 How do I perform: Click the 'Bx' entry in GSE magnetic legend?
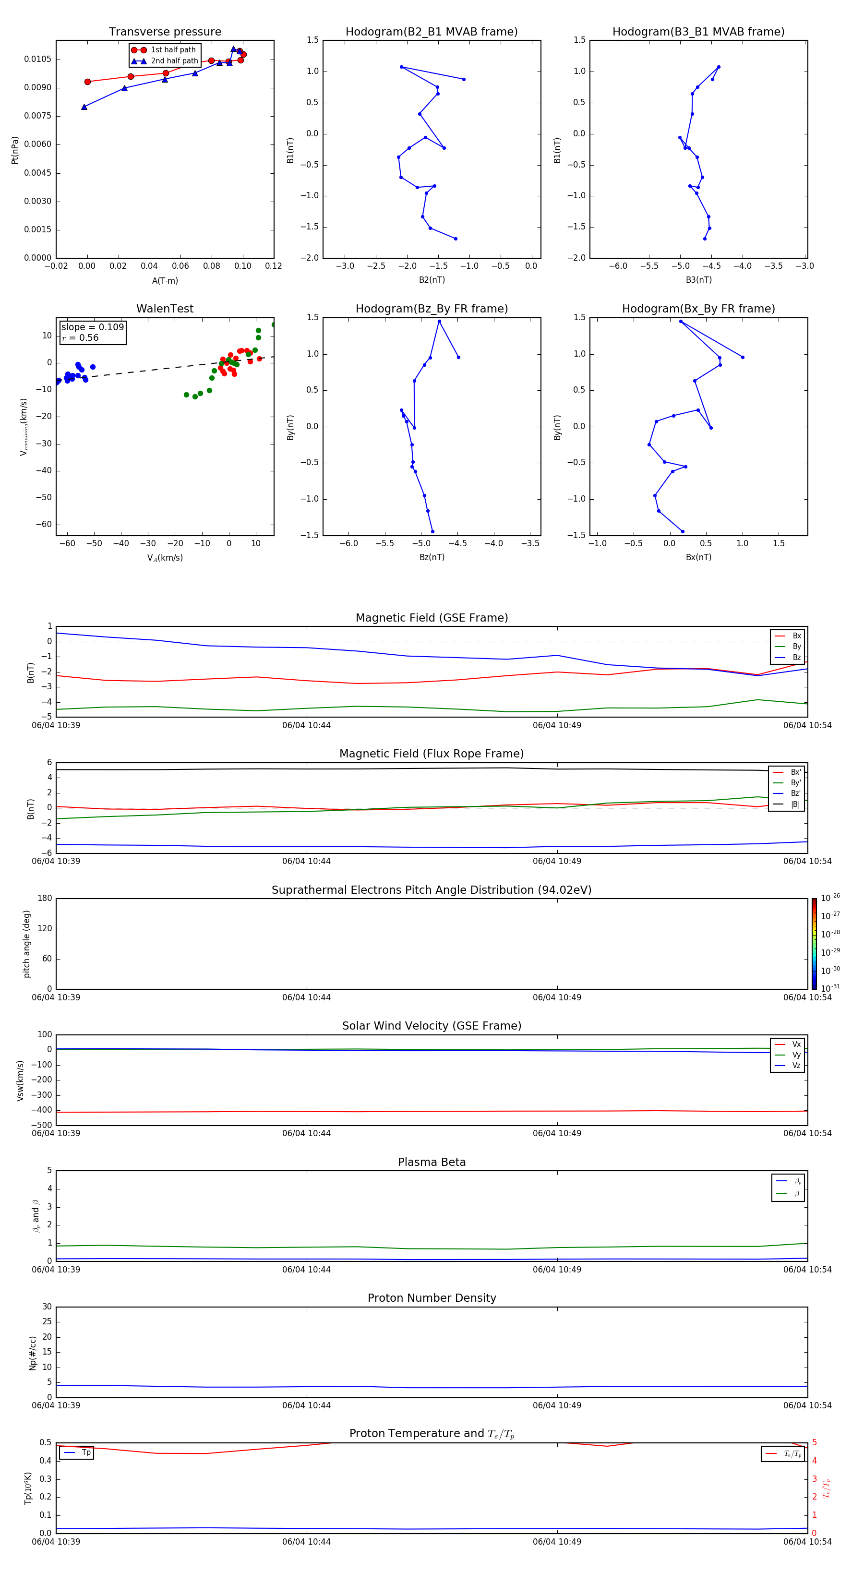coord(788,636)
